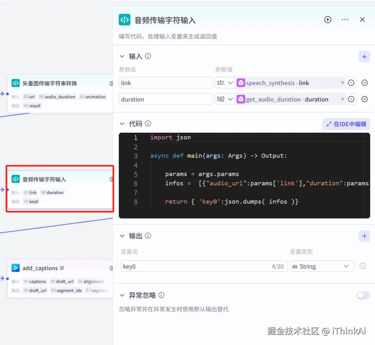
Task: Open the more options (...) menu
Action: tap(345, 20)
